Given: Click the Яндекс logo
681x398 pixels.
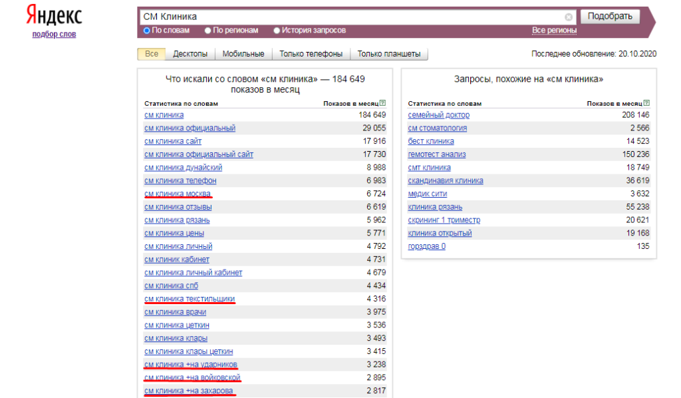Looking at the screenshot, I should (54, 16).
